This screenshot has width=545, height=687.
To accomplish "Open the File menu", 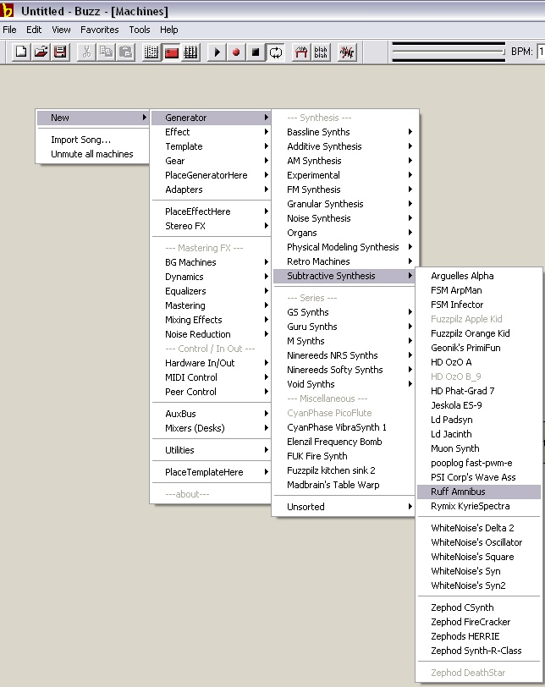I will coord(9,30).
